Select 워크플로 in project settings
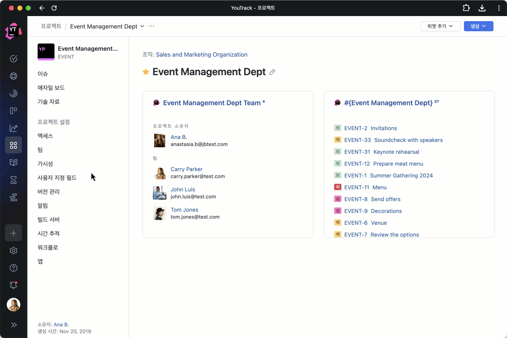 click(x=48, y=248)
